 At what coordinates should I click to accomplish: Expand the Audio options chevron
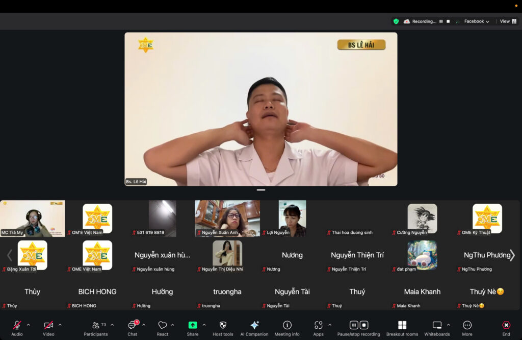pyautogui.click(x=28, y=325)
